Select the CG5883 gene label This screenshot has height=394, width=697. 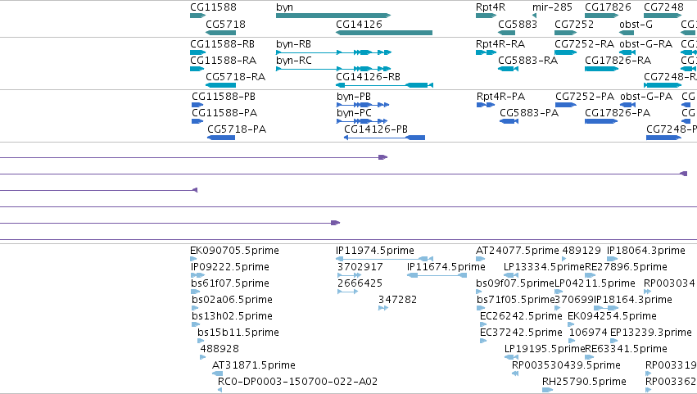[x=518, y=24]
